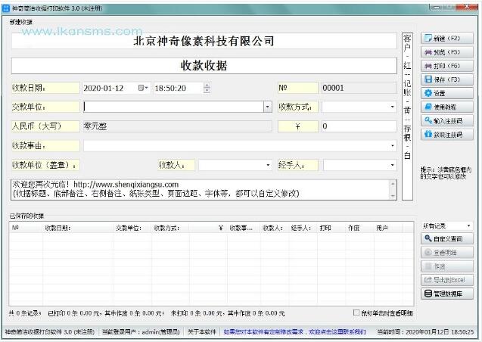Click the 新建 (F2) new receipt button
Viewport: 482px width, 342px height.
pos(446,39)
